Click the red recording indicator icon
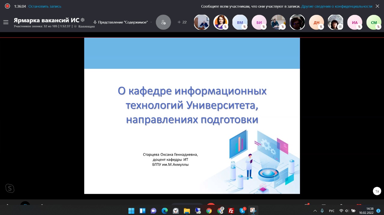Image resolution: width=384 pixels, height=215 pixels. [x=7, y=6]
